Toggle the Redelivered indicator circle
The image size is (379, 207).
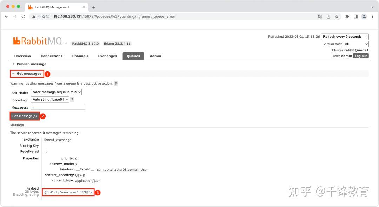click(46, 151)
